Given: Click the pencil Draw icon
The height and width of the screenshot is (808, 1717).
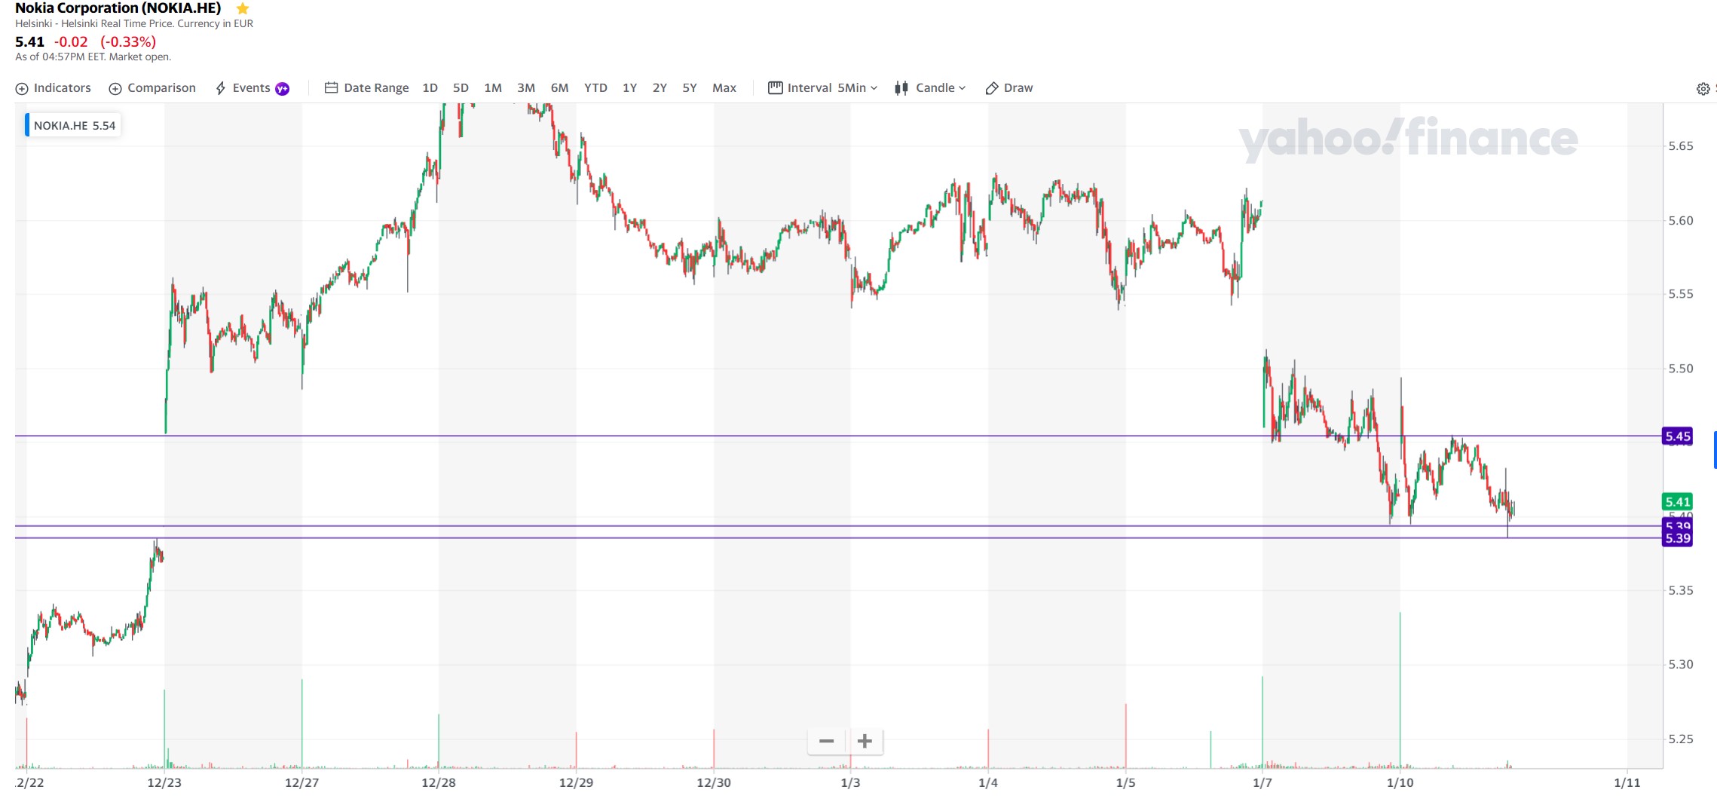Looking at the screenshot, I should (x=992, y=88).
